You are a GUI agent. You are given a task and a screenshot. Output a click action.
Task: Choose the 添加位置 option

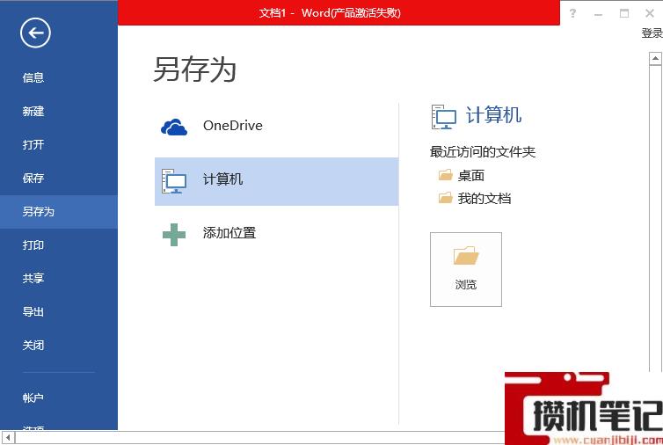point(276,233)
